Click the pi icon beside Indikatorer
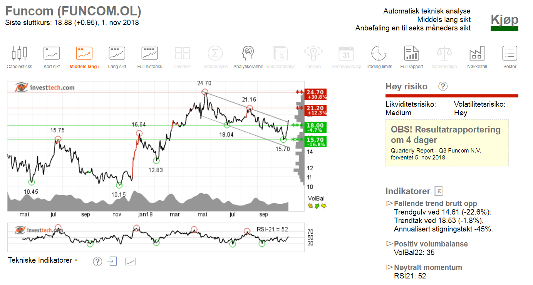533x285 pixels. pyautogui.click(x=439, y=191)
